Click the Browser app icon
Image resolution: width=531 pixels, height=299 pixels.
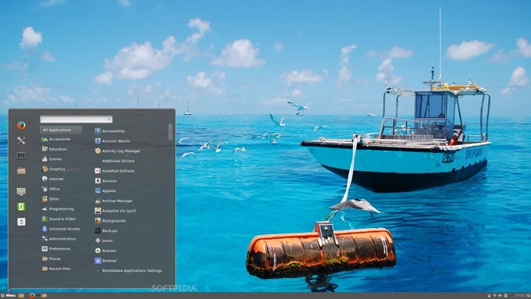point(98,261)
